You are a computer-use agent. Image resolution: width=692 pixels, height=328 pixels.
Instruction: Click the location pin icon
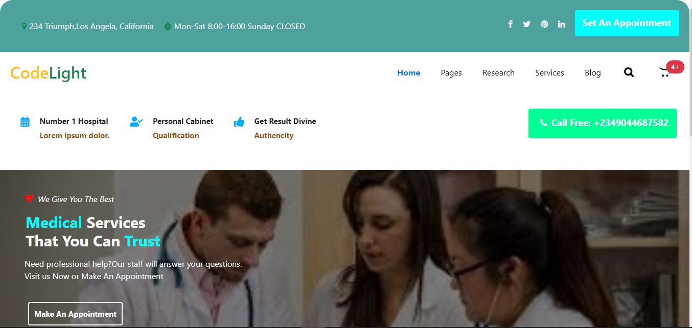point(24,26)
